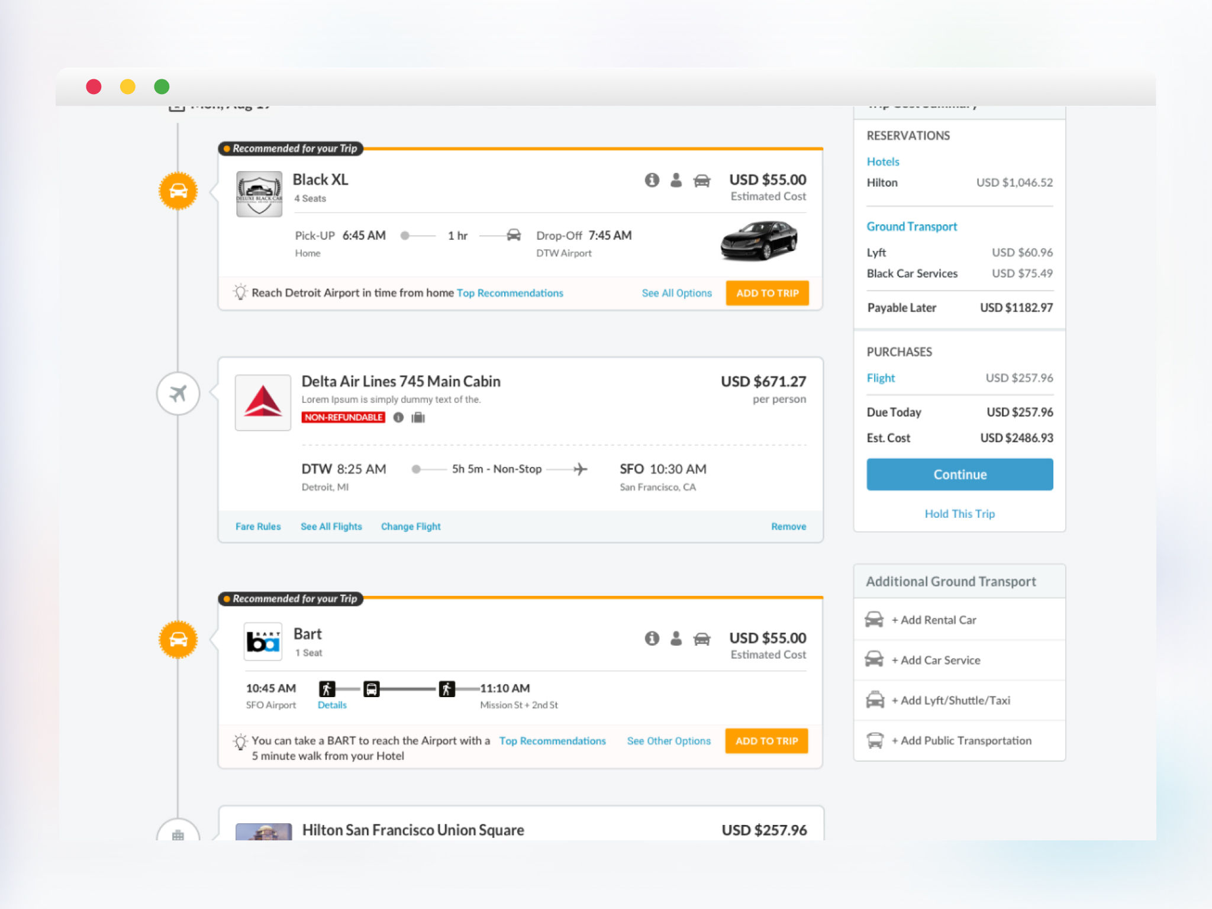Screen dimensions: 1212x909
Task: Click the Change Flight link
Action: [x=411, y=526]
